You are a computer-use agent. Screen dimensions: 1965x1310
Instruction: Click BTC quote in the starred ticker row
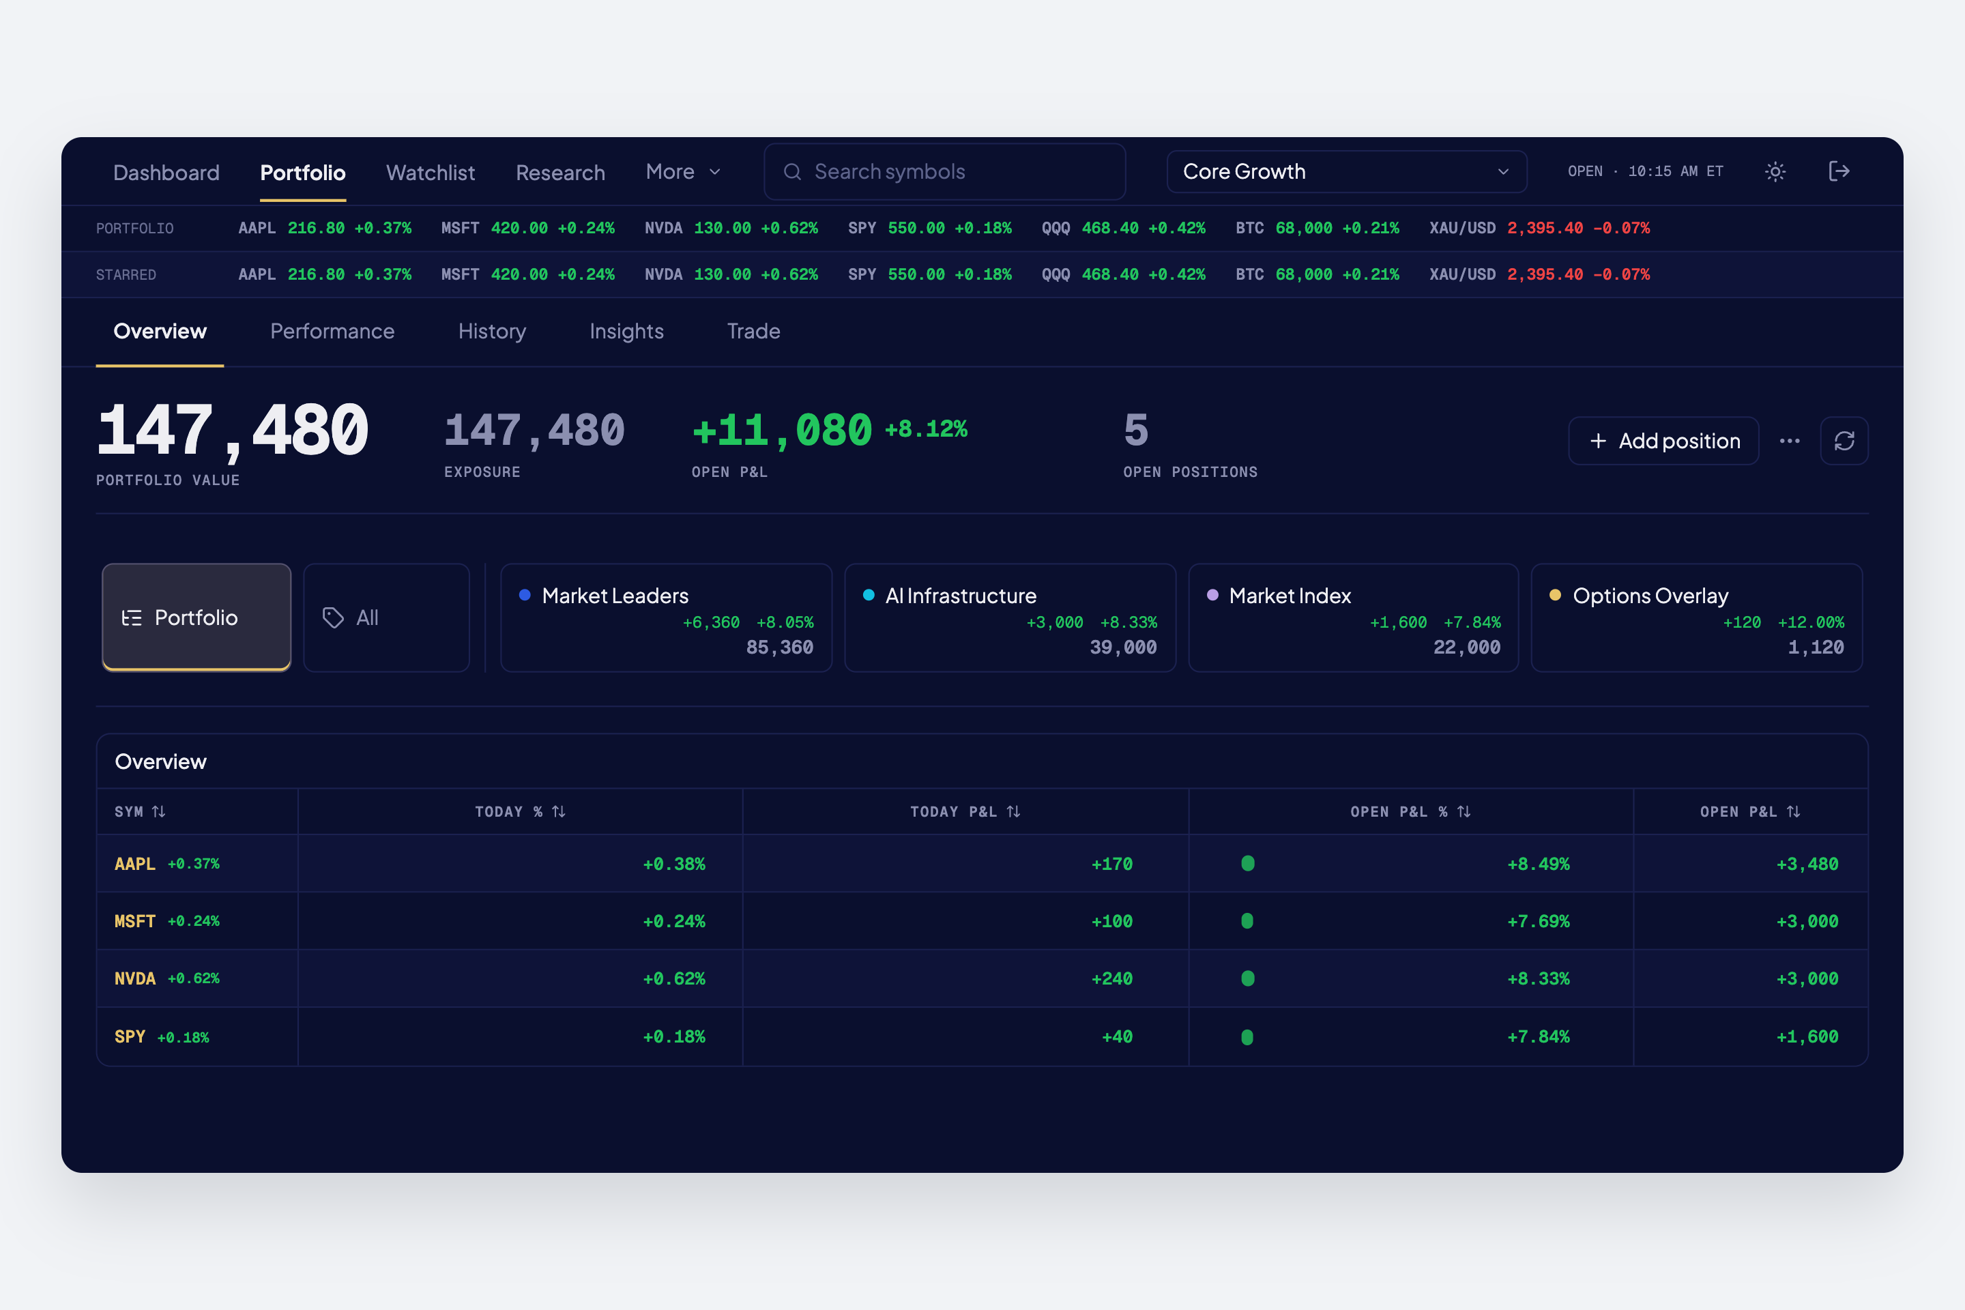1318,274
